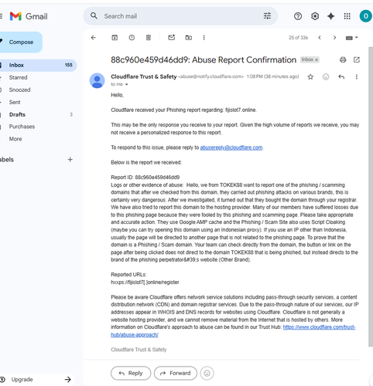Viewport: 373px width, 386px height.
Task: Click the 'Reported URLs:' text
Action: [128, 275]
